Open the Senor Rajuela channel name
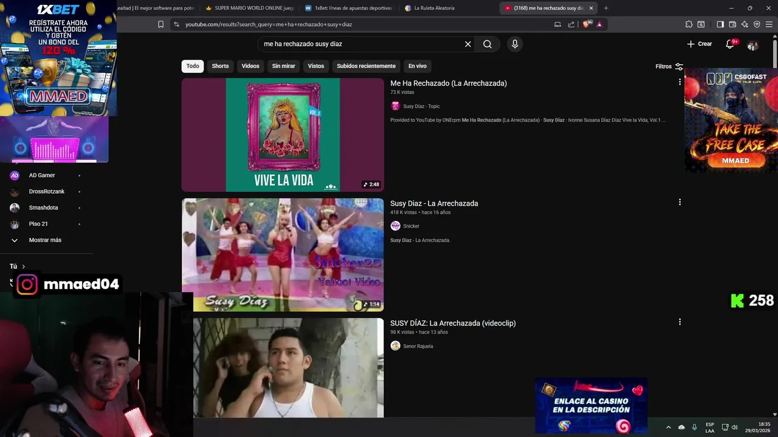778x437 pixels. coord(418,346)
